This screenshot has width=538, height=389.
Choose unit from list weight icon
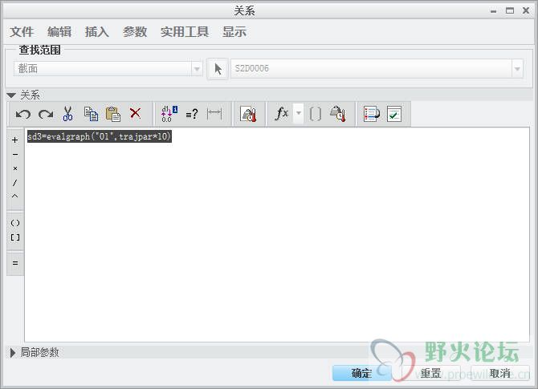tap(338, 114)
